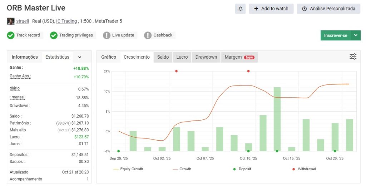Click the Live update warning icon
366x186 pixels.
click(x=107, y=35)
